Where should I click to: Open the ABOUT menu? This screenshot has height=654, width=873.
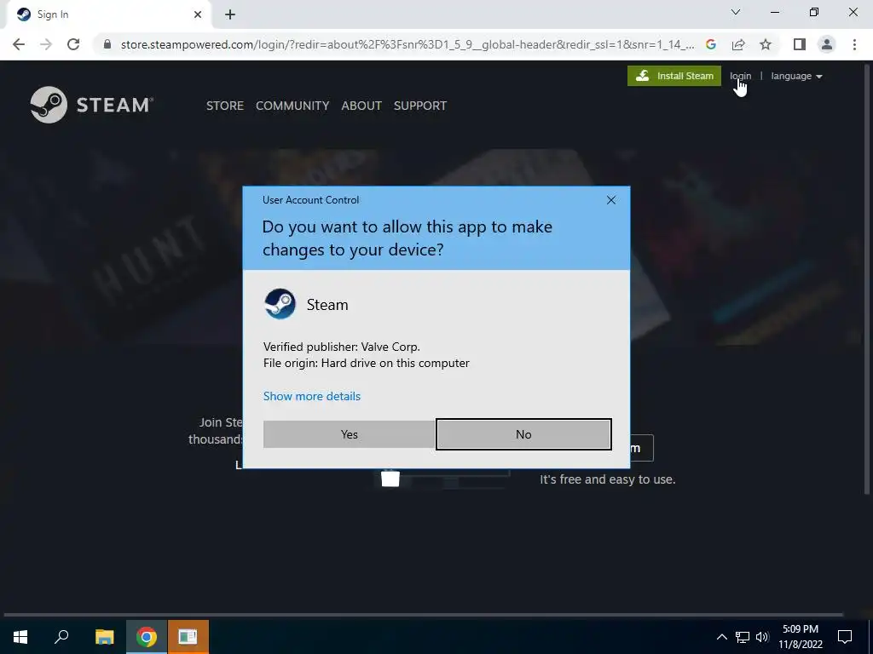pos(361,106)
